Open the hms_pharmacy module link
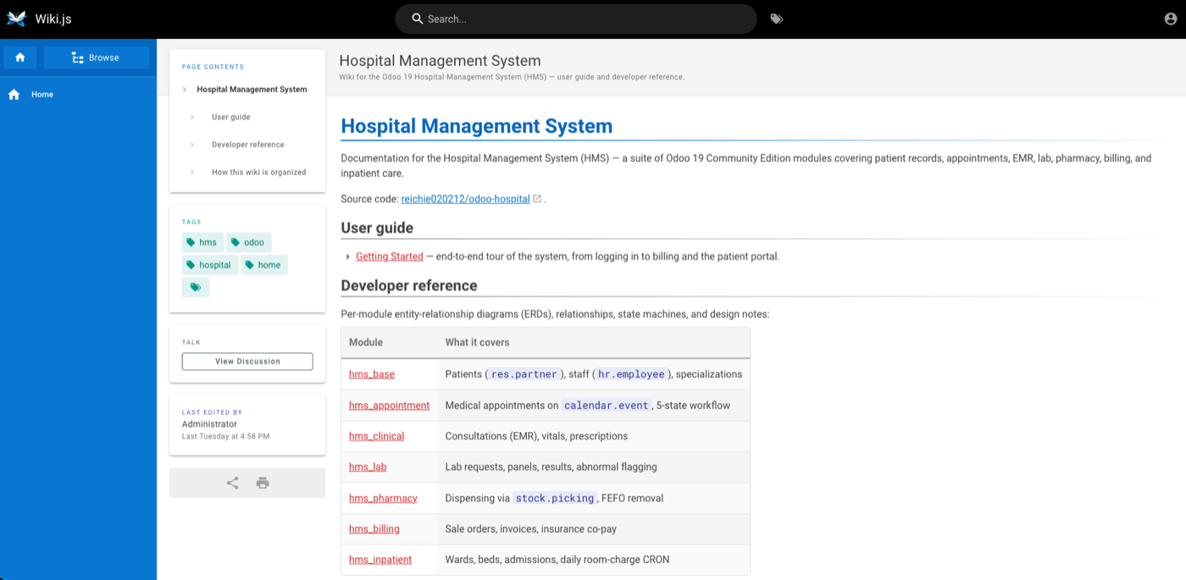The height and width of the screenshot is (580, 1186). pyautogui.click(x=383, y=498)
